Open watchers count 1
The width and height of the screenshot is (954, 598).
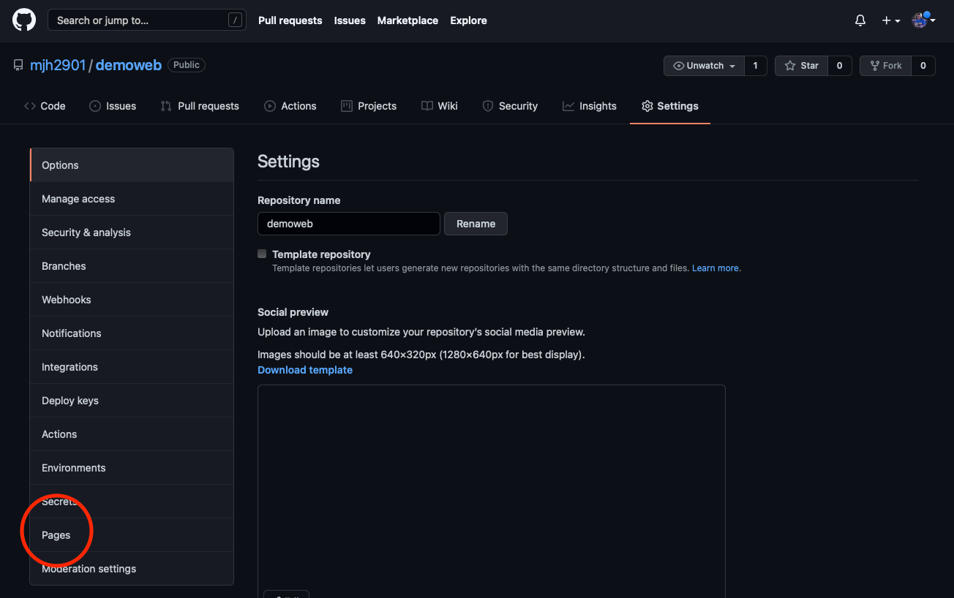756,66
